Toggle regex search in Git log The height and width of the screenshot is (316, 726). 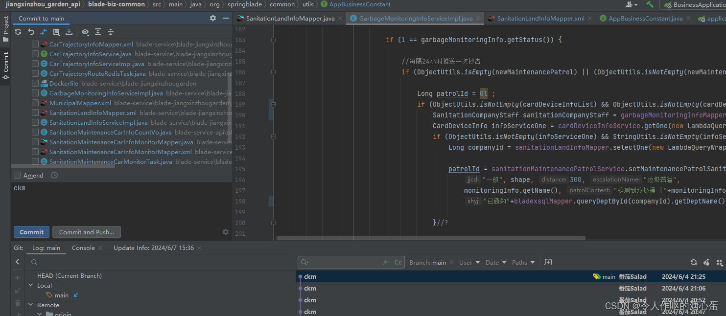click(x=385, y=262)
